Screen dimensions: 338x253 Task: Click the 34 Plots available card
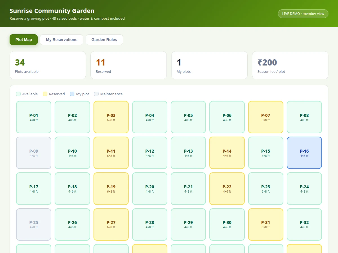coord(48,65)
